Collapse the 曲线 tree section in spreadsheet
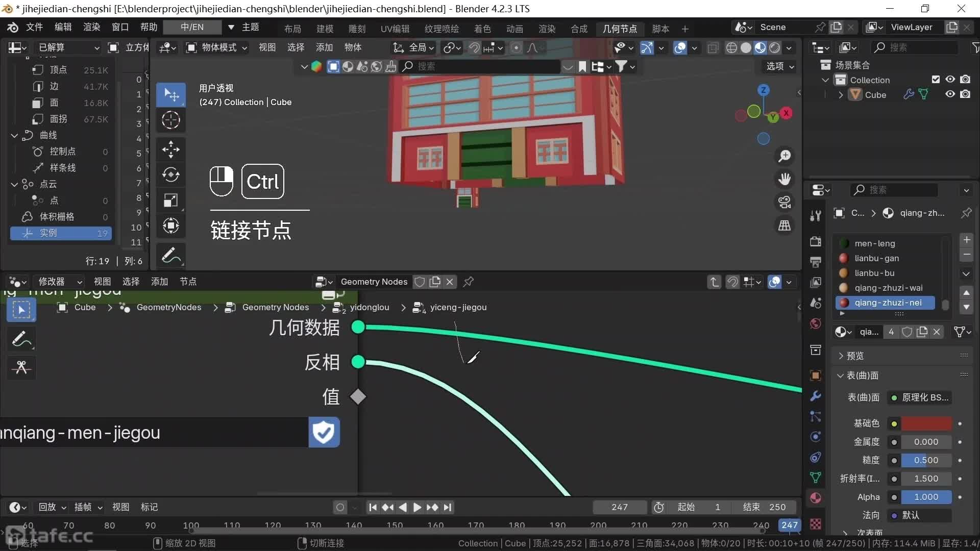 [x=14, y=135]
